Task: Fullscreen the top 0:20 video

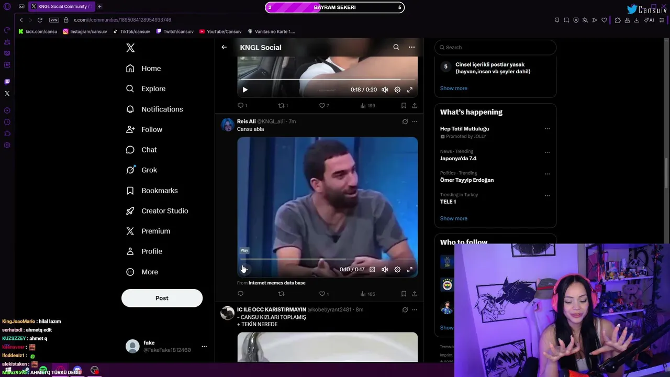Action: pyautogui.click(x=410, y=90)
